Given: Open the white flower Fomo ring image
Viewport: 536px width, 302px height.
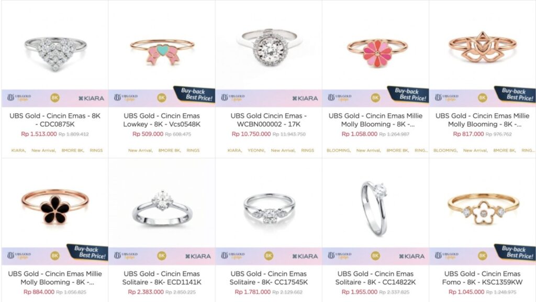Looking at the screenshot, I should click(x=483, y=209).
